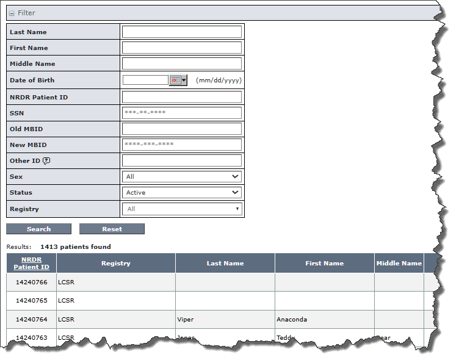
Task: Click the Date of Birth text field
Action: click(145, 80)
